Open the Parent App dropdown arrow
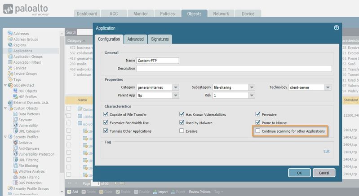 [176, 95]
